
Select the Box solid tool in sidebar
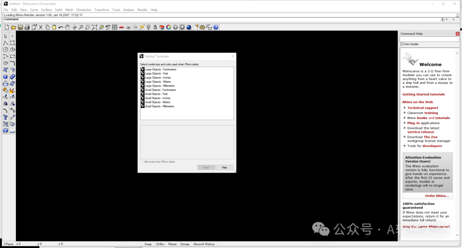[5, 77]
